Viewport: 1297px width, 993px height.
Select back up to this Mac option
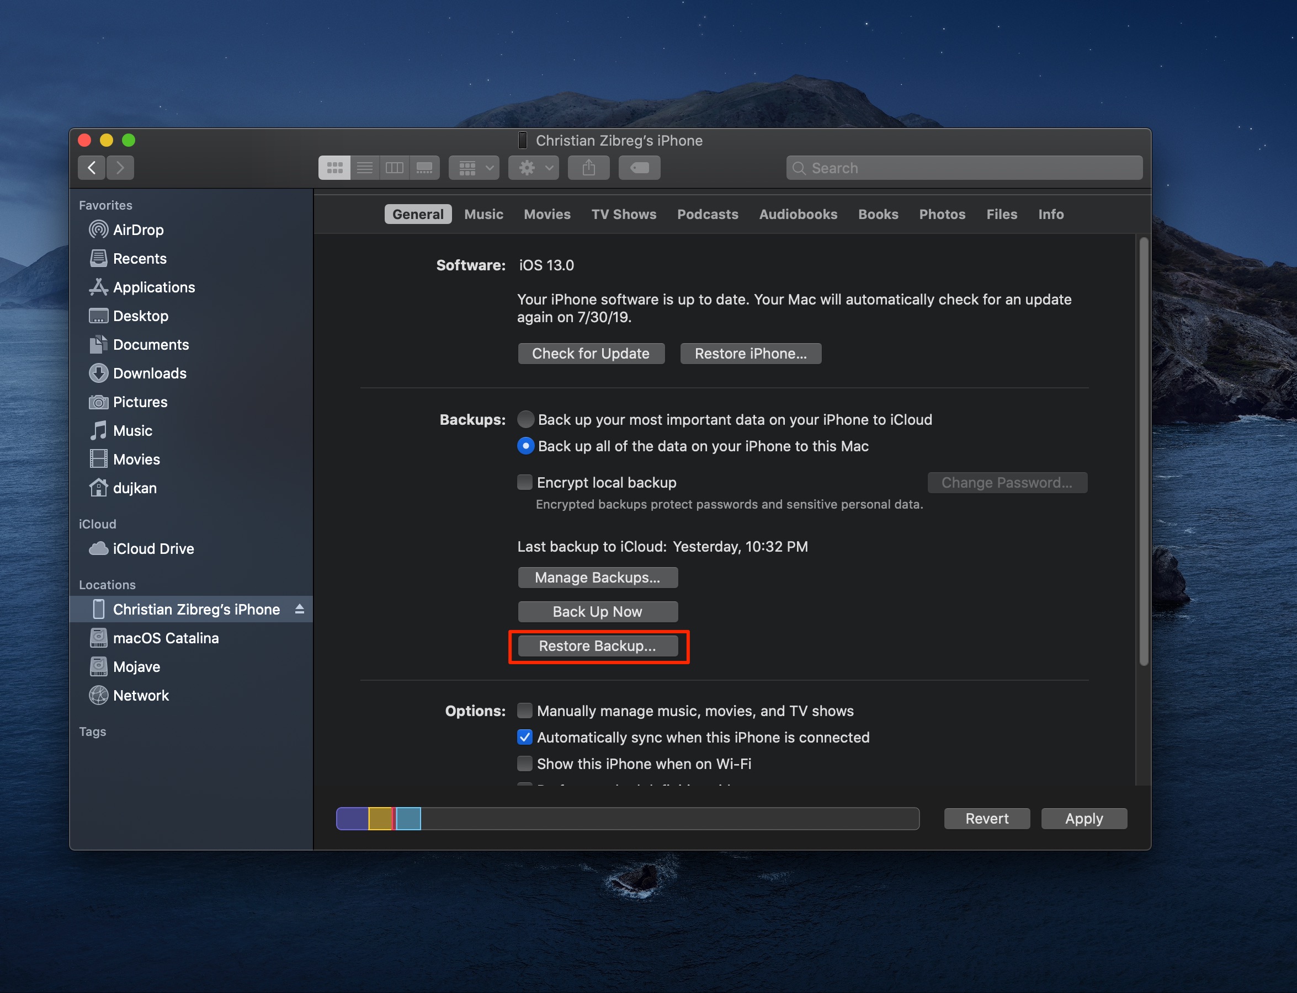click(x=525, y=446)
